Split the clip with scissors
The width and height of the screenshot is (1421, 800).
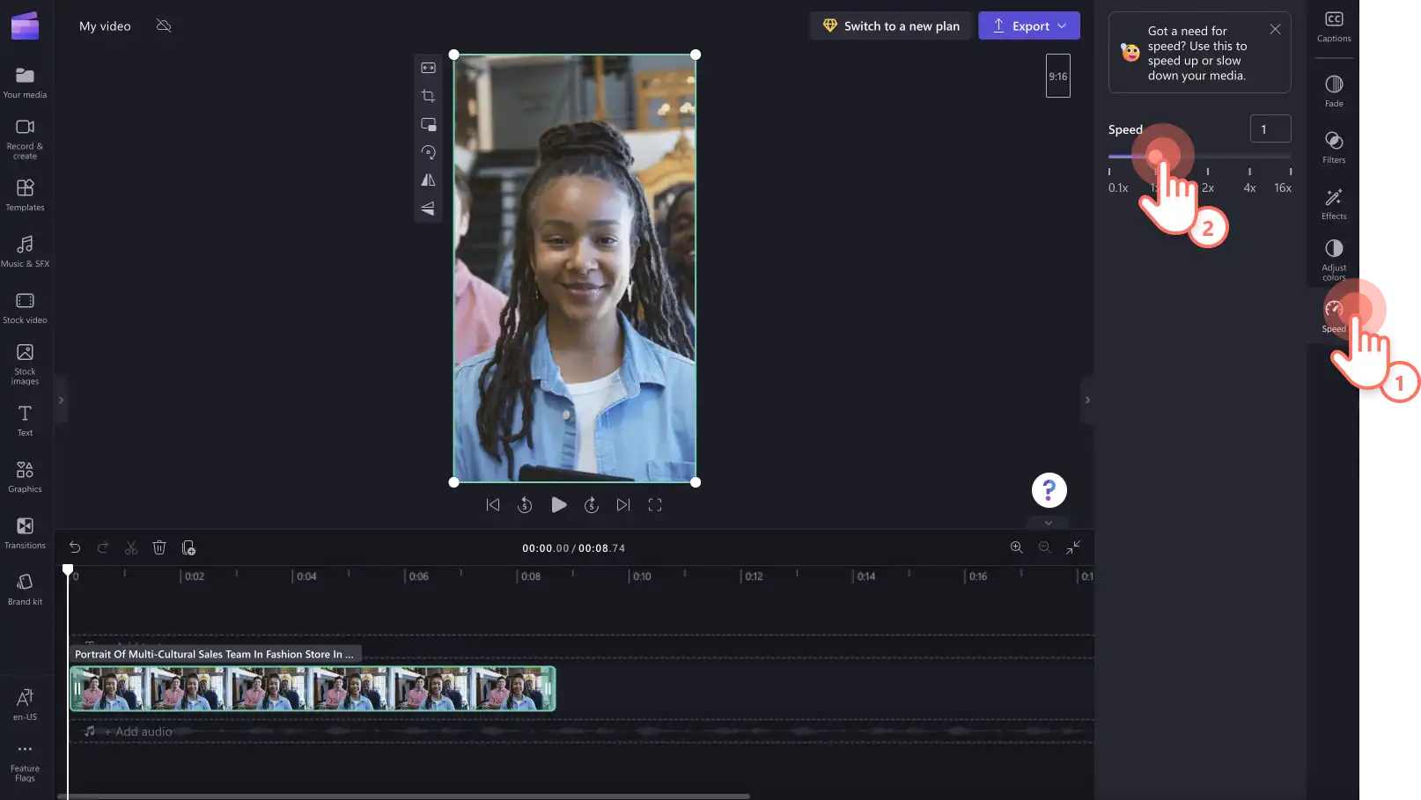click(x=131, y=547)
